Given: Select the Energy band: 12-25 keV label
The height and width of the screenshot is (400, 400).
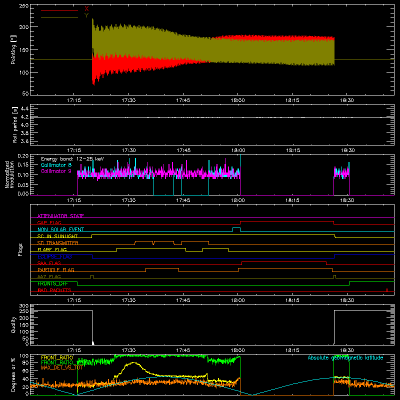Looking at the screenshot, I should (72, 159).
